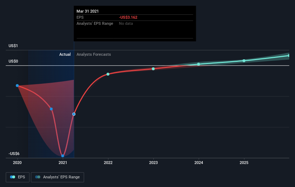Select the Mar 31 2021 data point
Screen dimensions: 295x187
[x=74, y=114]
